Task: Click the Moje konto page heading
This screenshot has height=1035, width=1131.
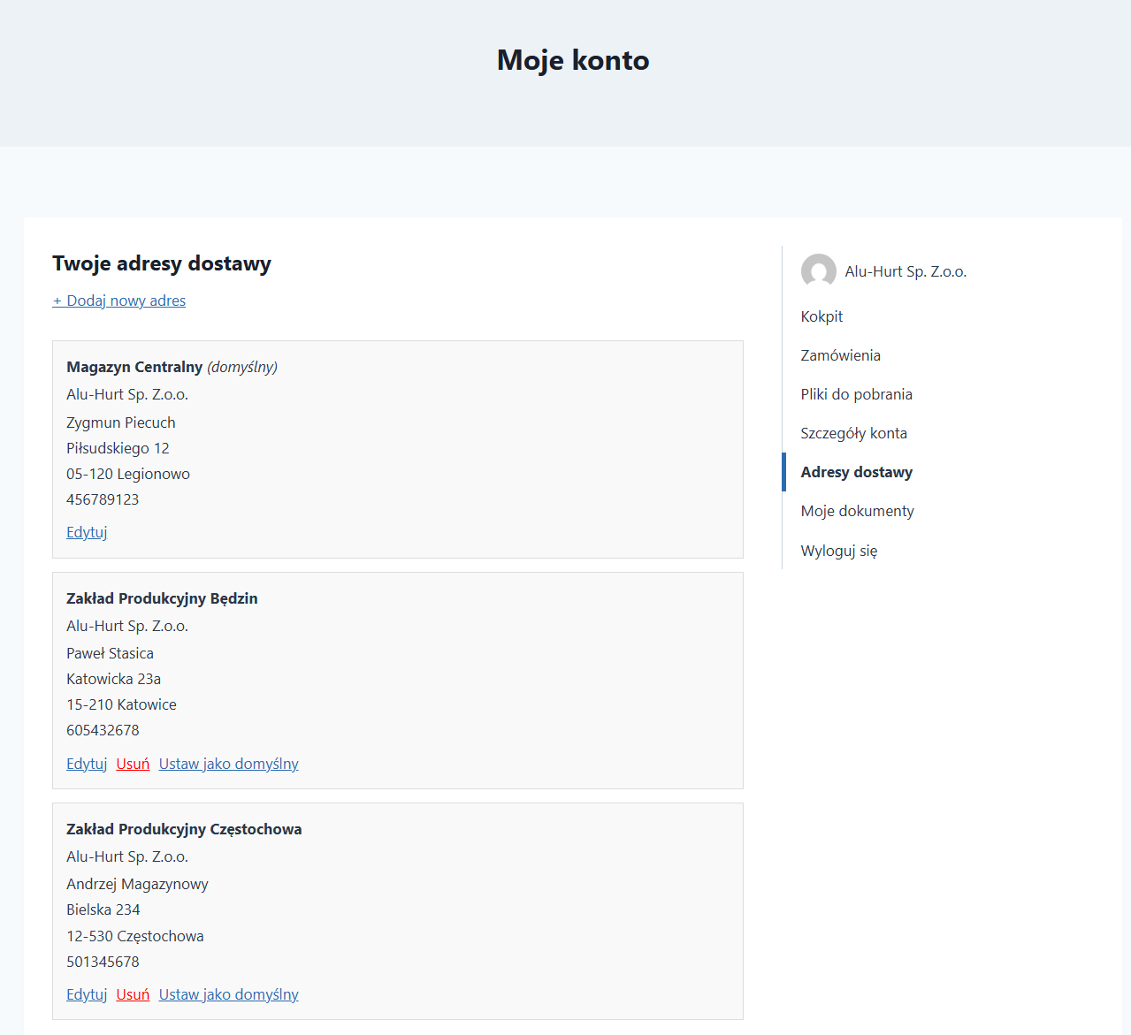Action: click(573, 60)
